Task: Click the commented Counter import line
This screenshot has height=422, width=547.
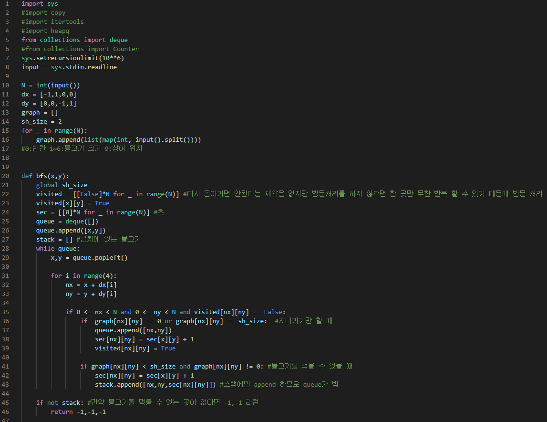Action: click(80, 49)
